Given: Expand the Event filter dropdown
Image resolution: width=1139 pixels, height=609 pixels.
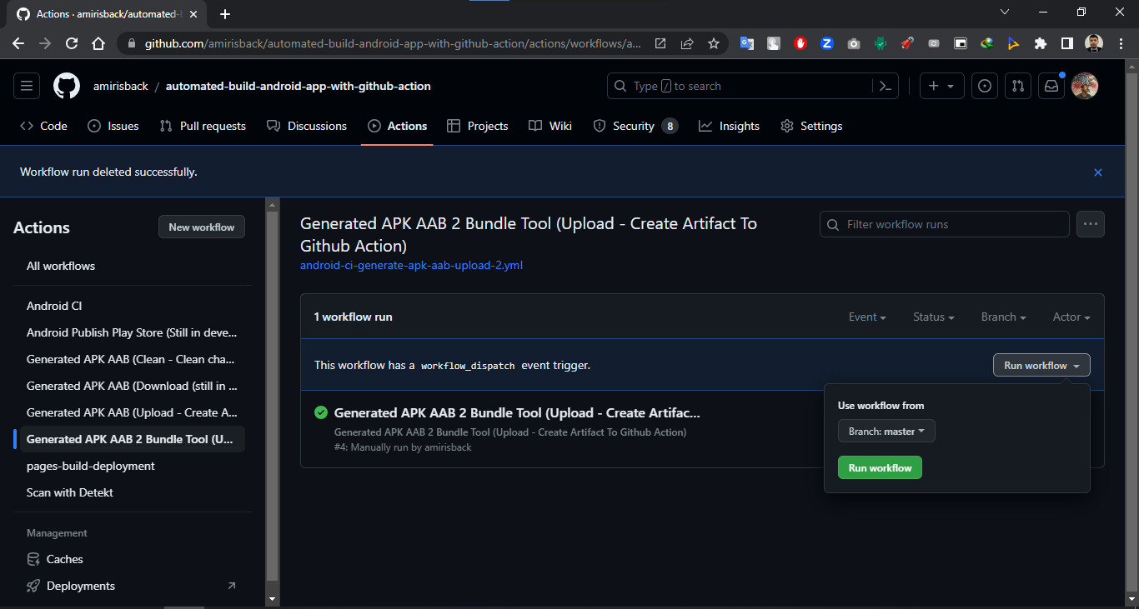Looking at the screenshot, I should [867, 317].
